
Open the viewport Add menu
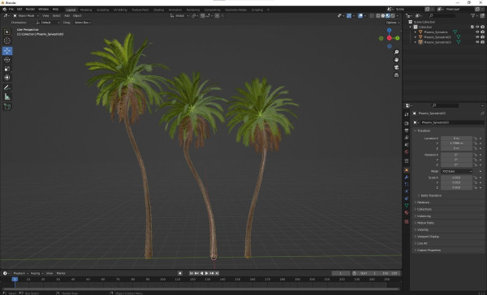point(67,15)
